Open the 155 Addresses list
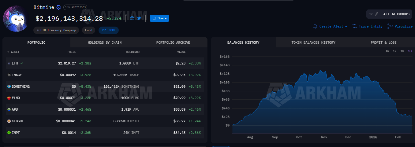Viewport: 415px width, 147px height. (75, 7)
